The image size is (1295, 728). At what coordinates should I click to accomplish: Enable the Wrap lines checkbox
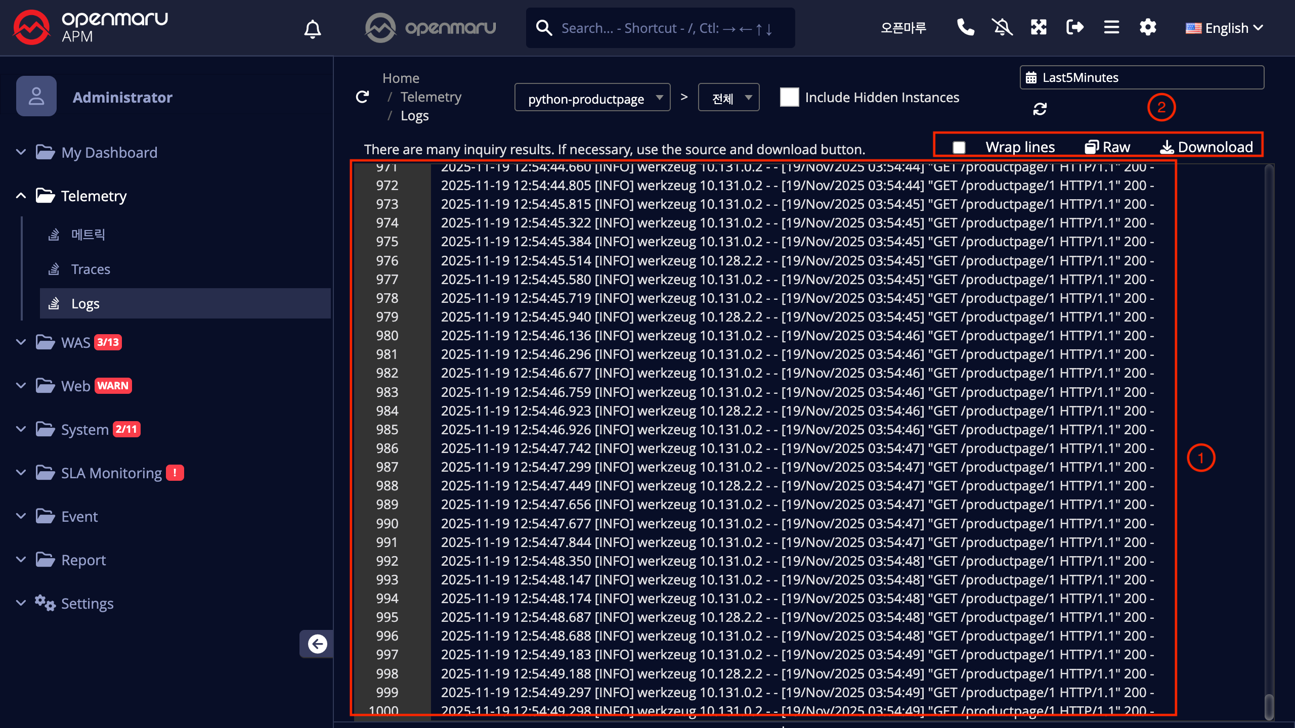[959, 147]
